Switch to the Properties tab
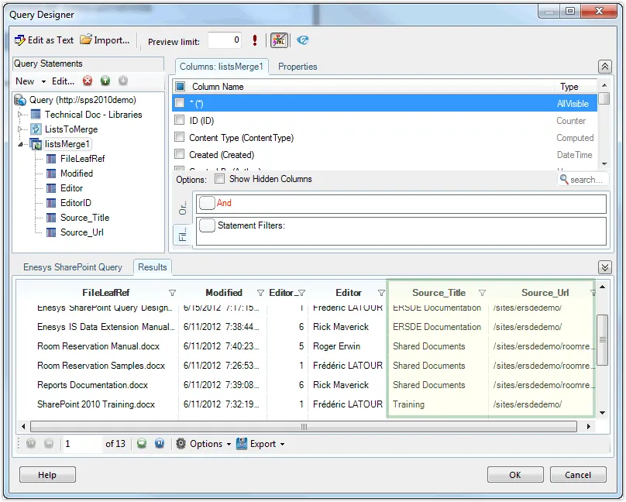This screenshot has height=502, width=626. (298, 67)
